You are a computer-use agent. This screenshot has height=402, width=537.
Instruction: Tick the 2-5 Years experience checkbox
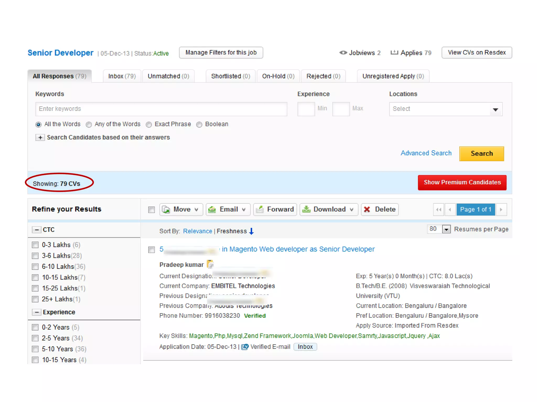click(x=35, y=338)
